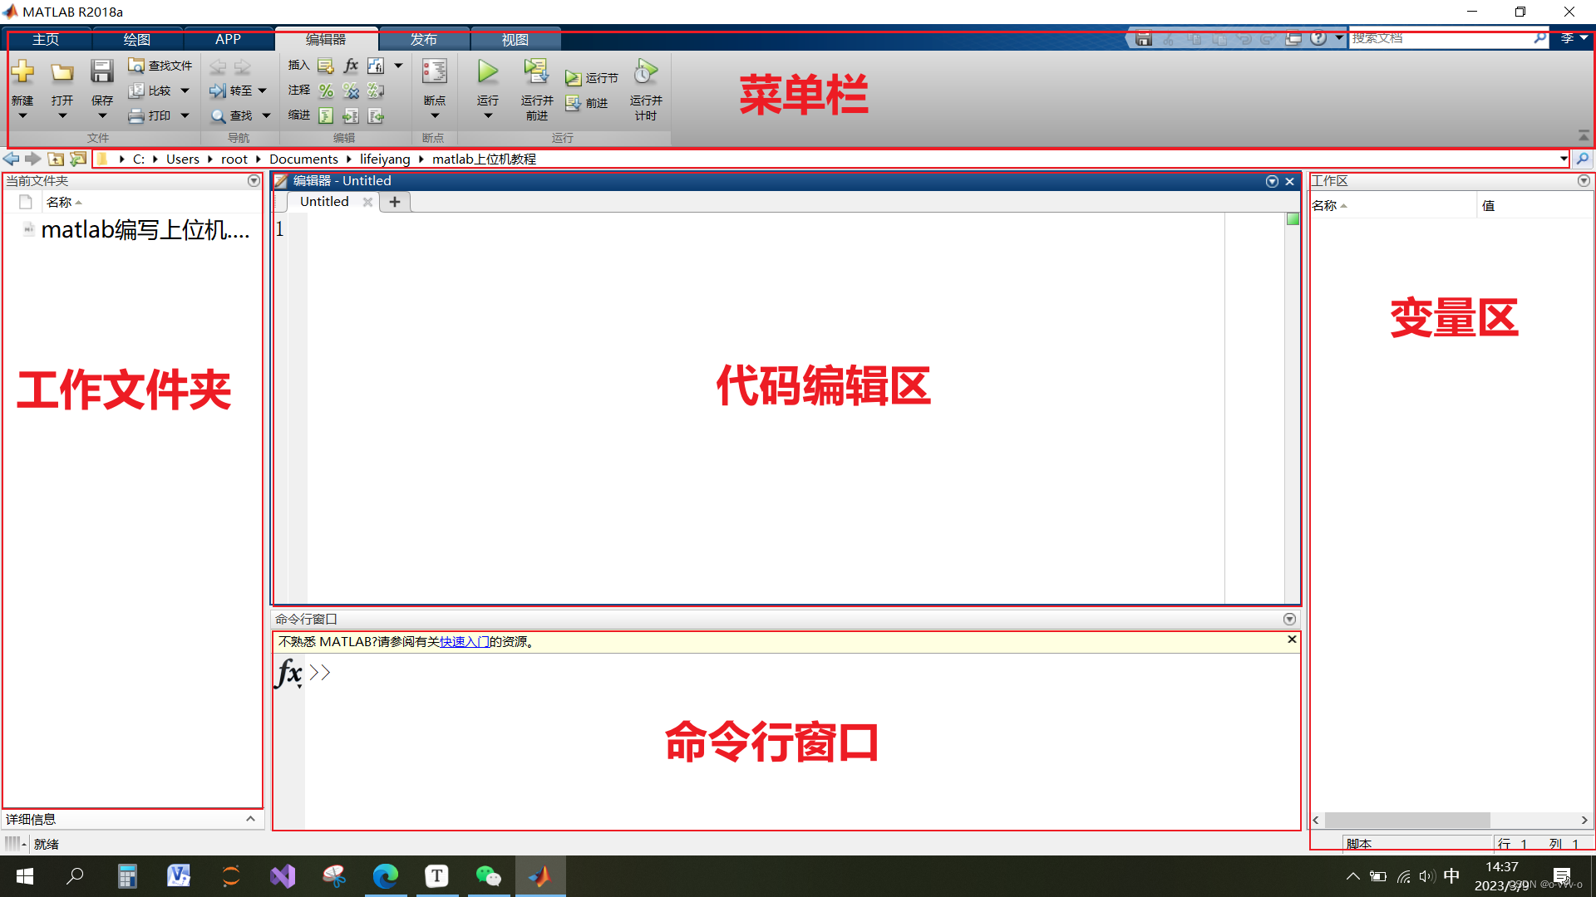Screen dimensions: 1596x897
Task: Create new script with the + tab button
Action: pos(394,202)
